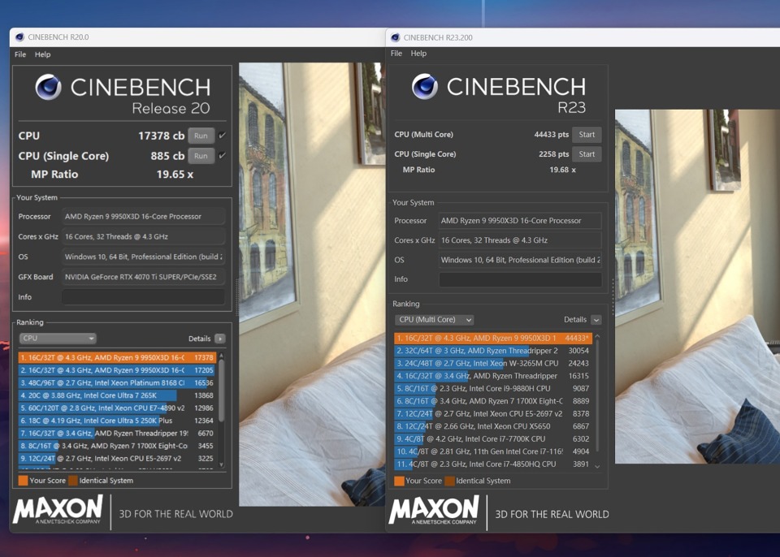Select Intel Xeon X5650 row in R23
Image resolution: width=780 pixels, height=557 pixels.
click(x=493, y=426)
